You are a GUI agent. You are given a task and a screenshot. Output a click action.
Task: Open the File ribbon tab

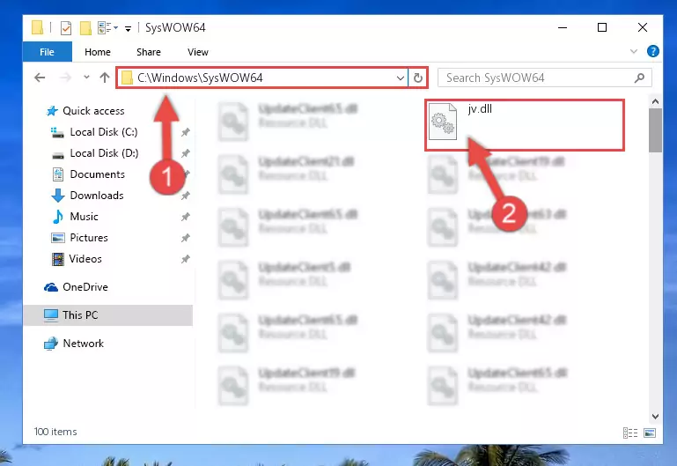[x=47, y=52]
